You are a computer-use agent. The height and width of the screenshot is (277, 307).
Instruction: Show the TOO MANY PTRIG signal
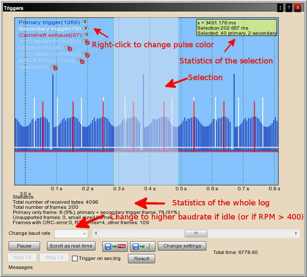(x=86, y=42)
